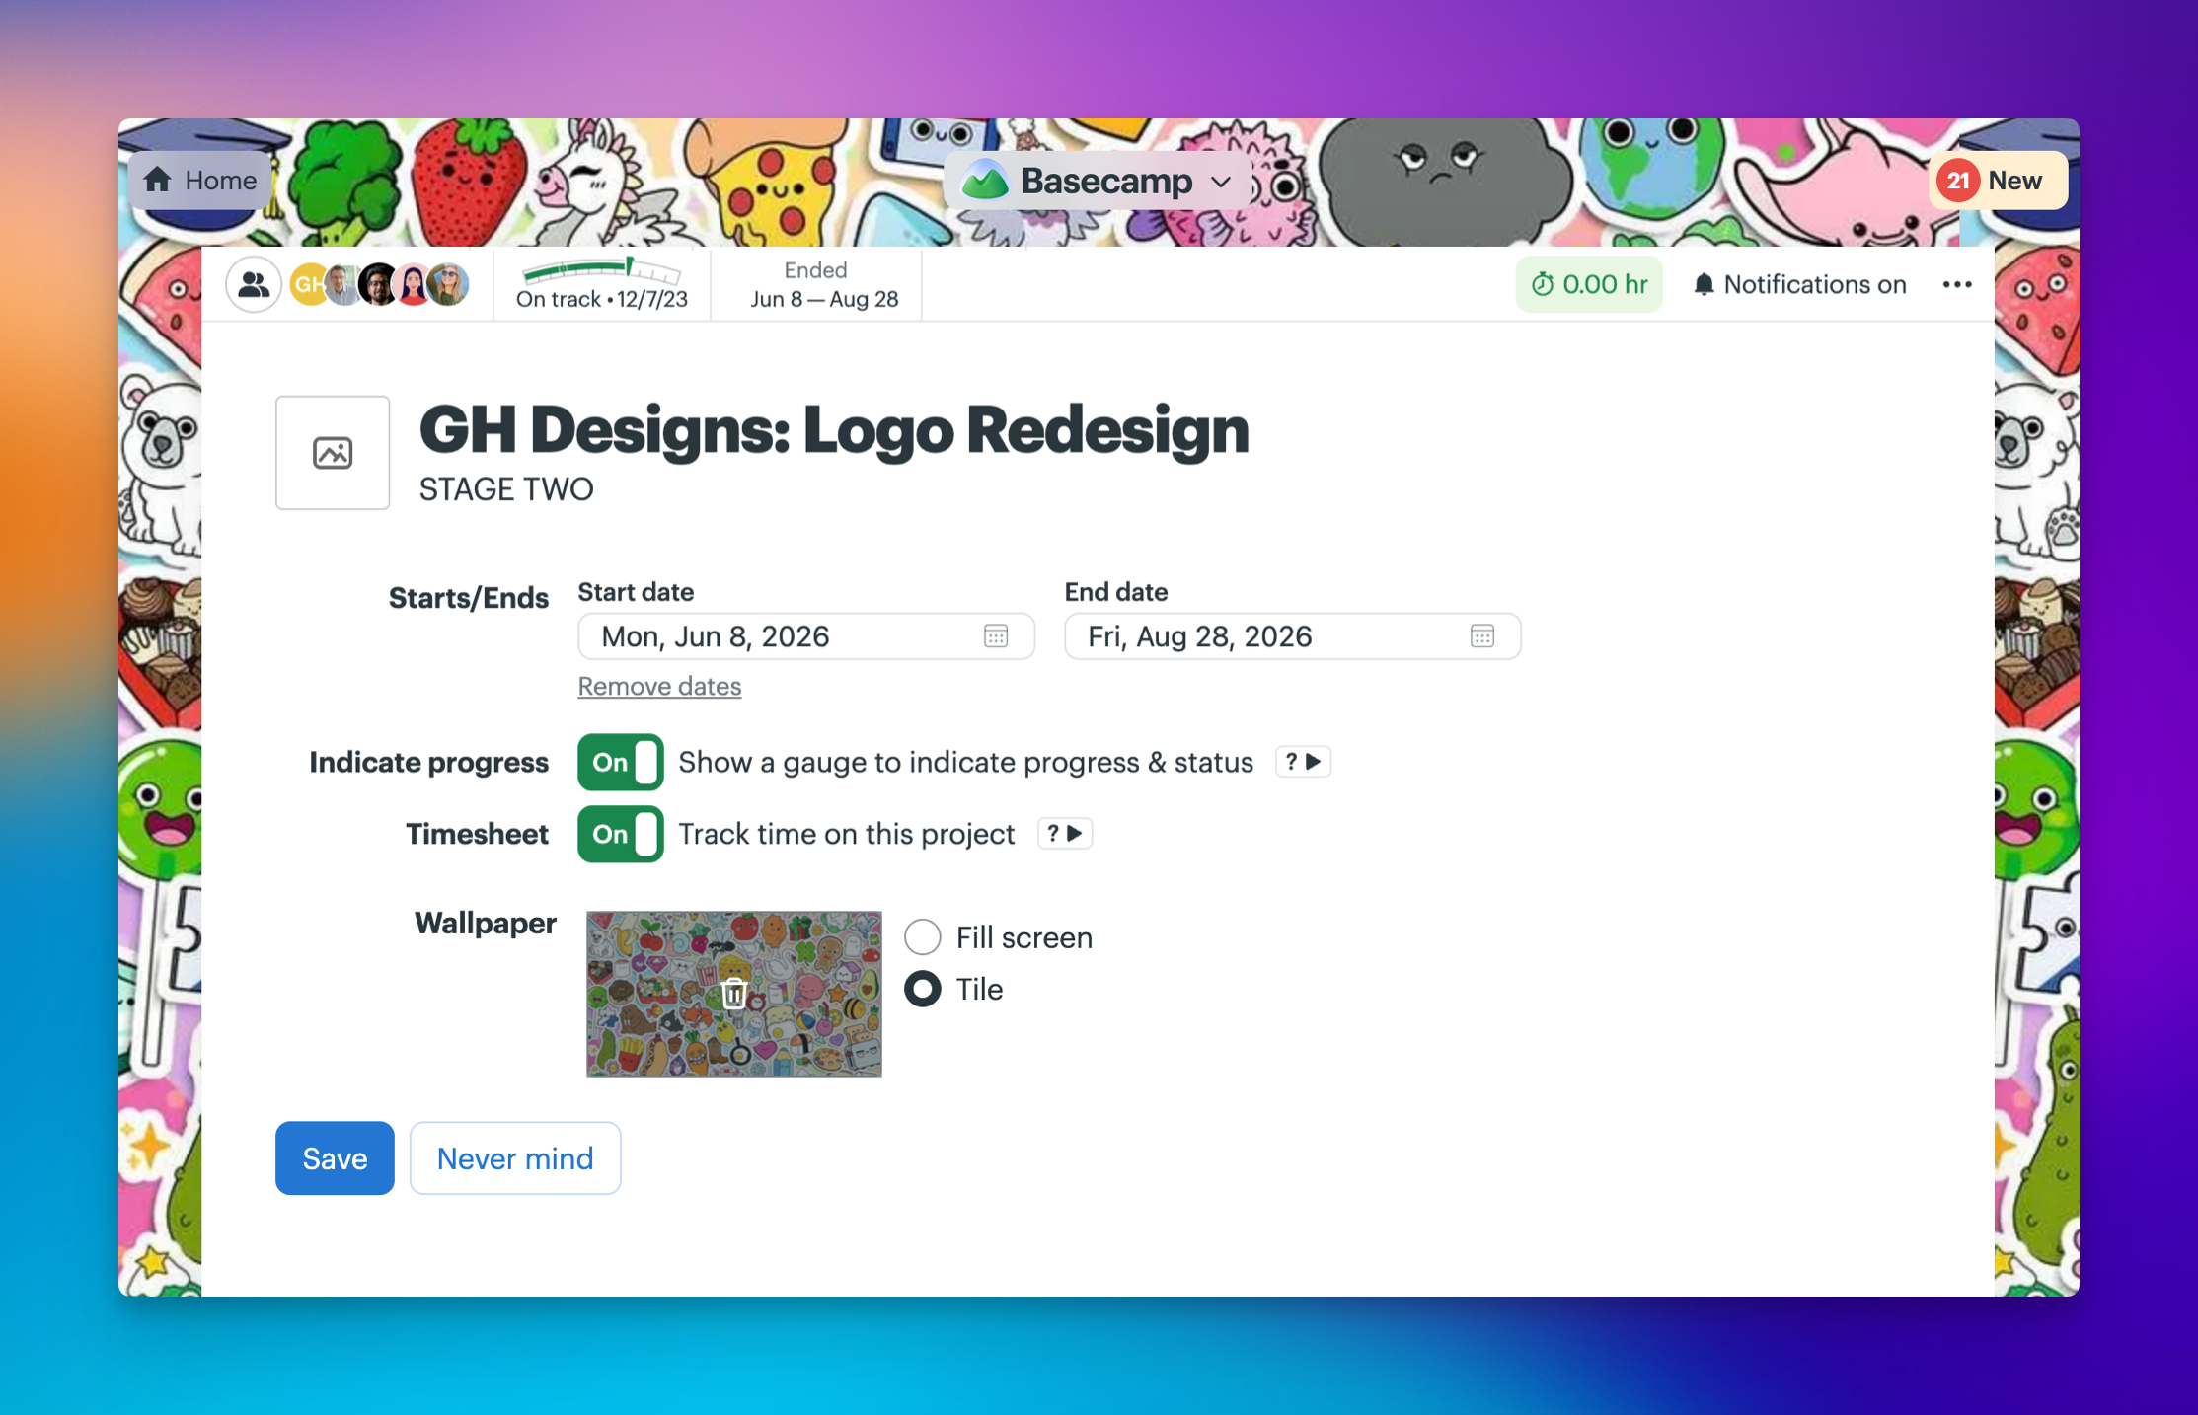Click the stopwatch icon by 0.00 hr

[x=1542, y=285]
